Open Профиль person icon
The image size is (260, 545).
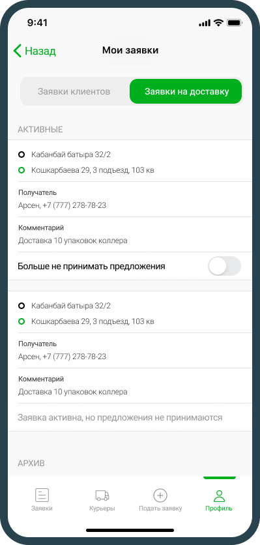(219, 495)
